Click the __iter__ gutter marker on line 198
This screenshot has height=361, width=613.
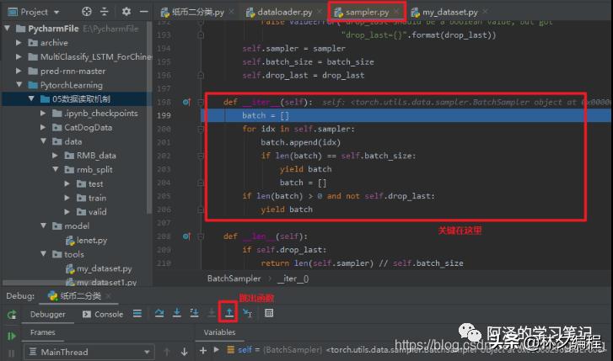(x=186, y=102)
